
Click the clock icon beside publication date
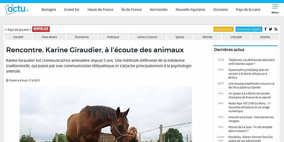(x=7, y=81)
